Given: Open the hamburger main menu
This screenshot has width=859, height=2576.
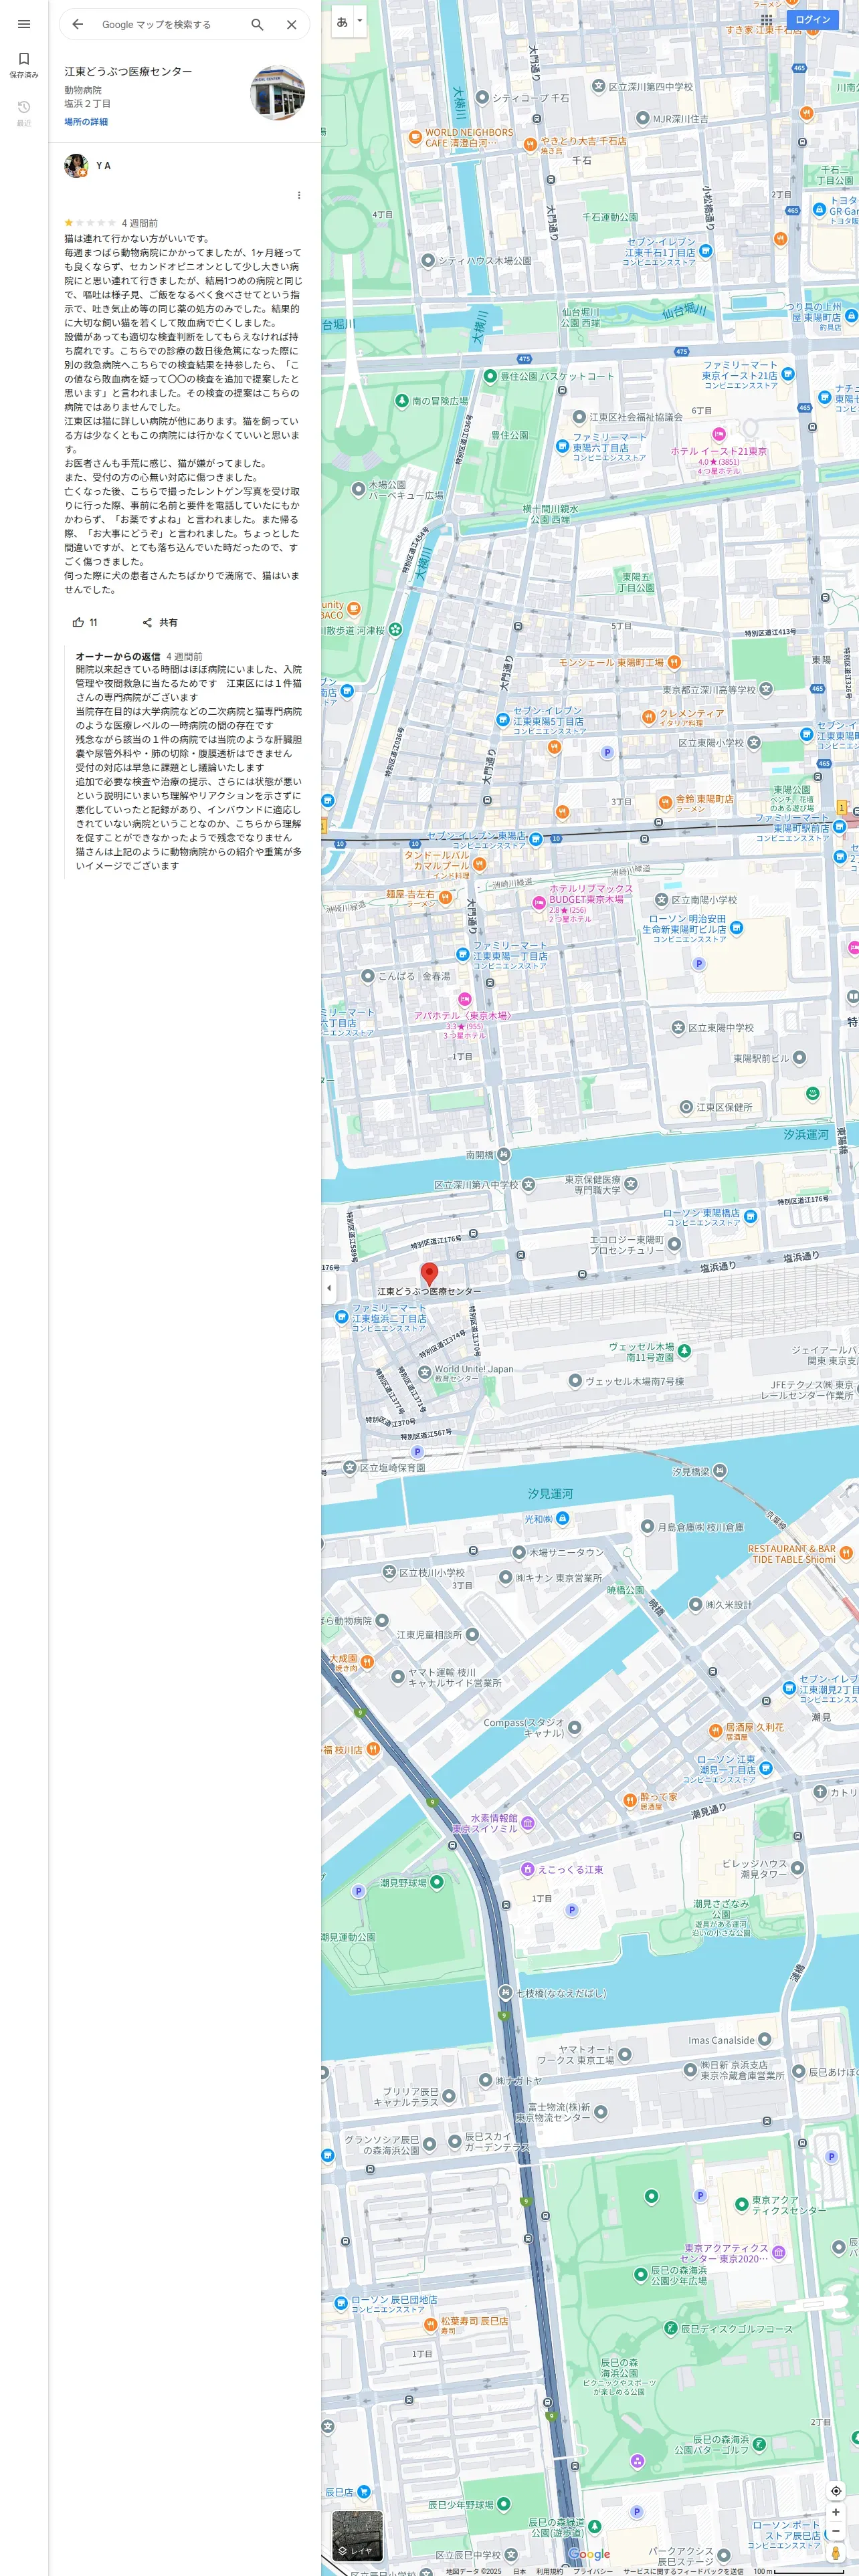Looking at the screenshot, I should 24,24.
